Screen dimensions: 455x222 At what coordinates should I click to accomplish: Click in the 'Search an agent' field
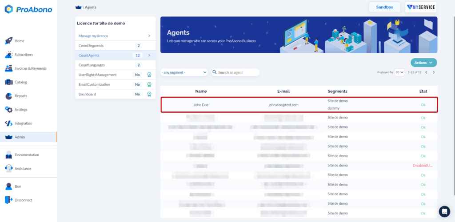point(235,72)
